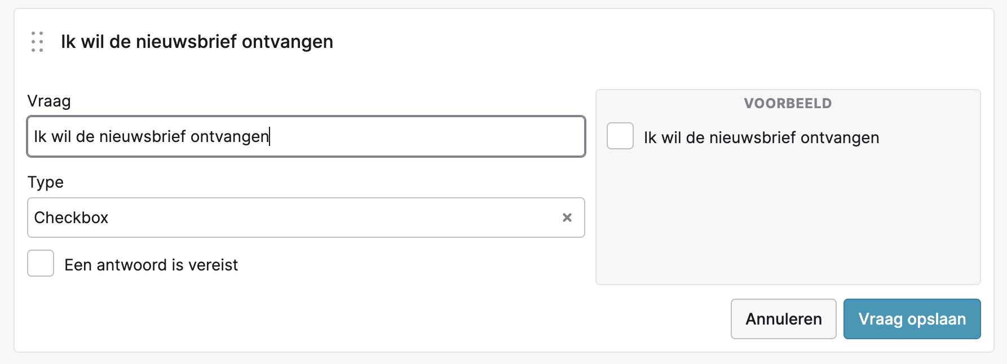Click the 'Checkbox' value in the Type field
This screenshot has height=364, width=1007.
point(71,217)
